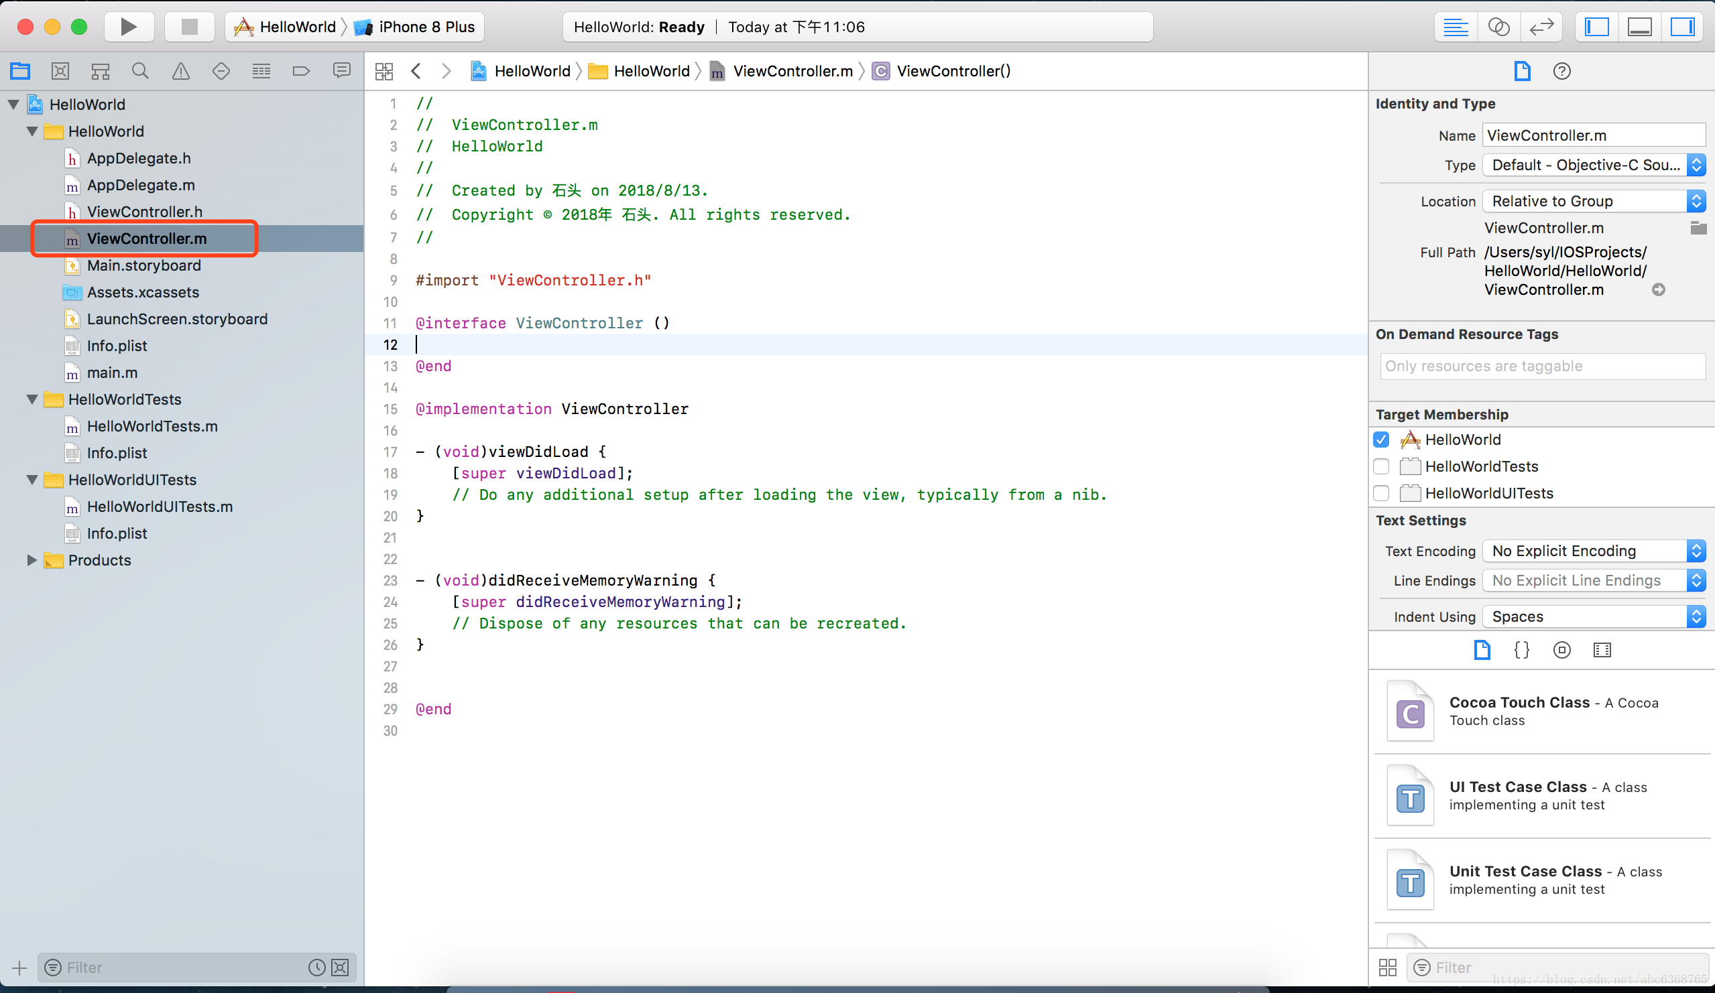
Task: Click the inspector panel toggle icon
Action: point(1686,26)
